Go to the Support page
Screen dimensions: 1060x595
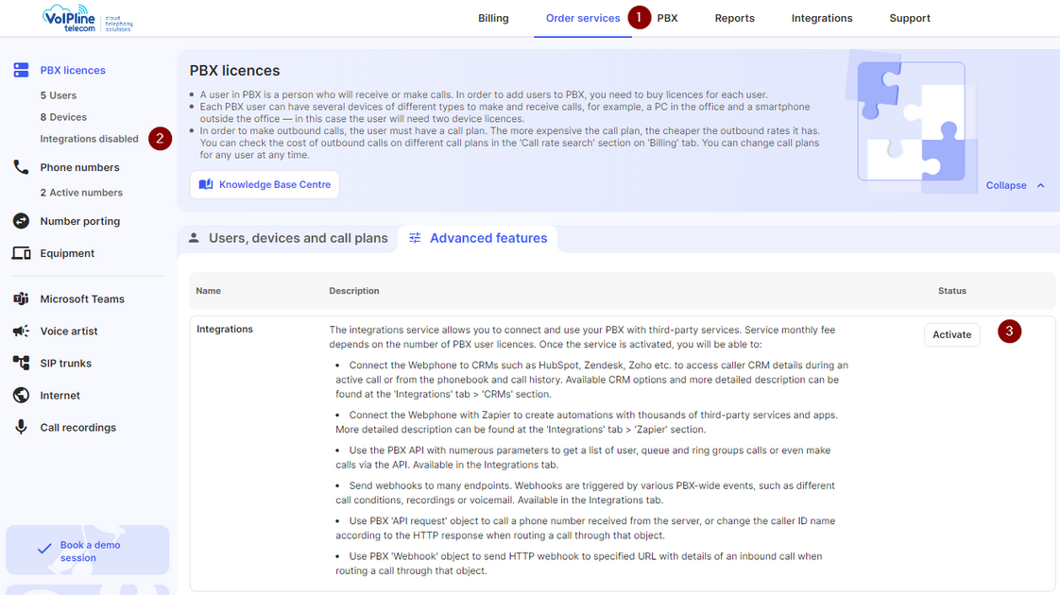tap(909, 18)
